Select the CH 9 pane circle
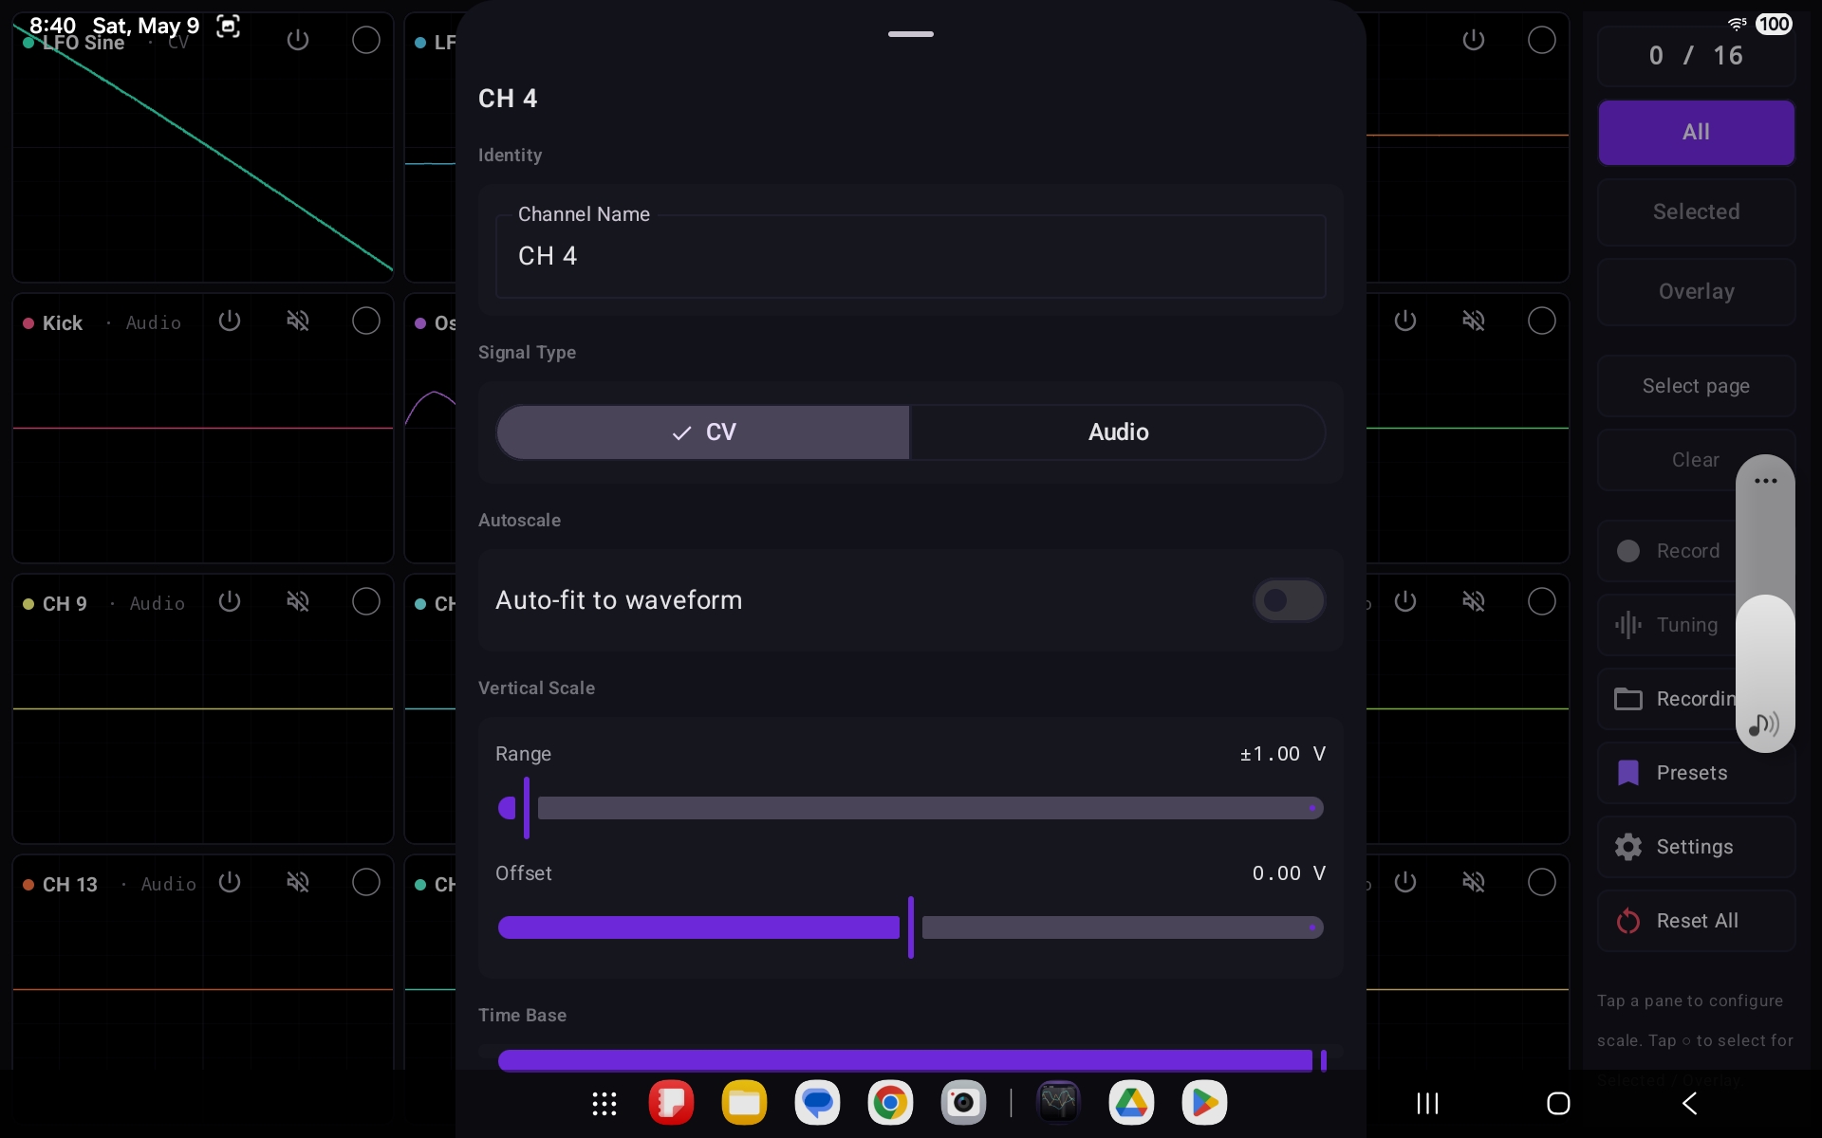The width and height of the screenshot is (1822, 1138). [x=366, y=601]
